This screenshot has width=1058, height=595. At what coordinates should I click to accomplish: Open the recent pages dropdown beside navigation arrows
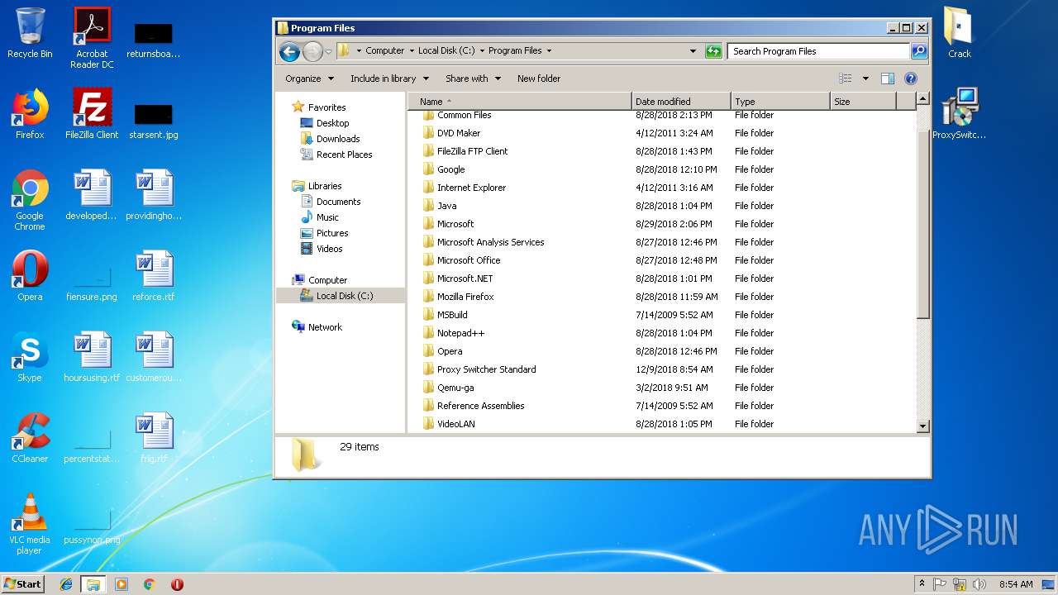[x=328, y=52]
